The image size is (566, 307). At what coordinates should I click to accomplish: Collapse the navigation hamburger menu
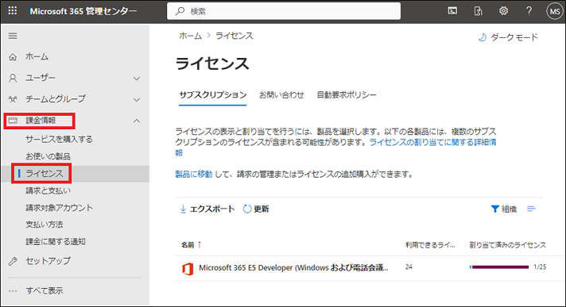[x=13, y=36]
